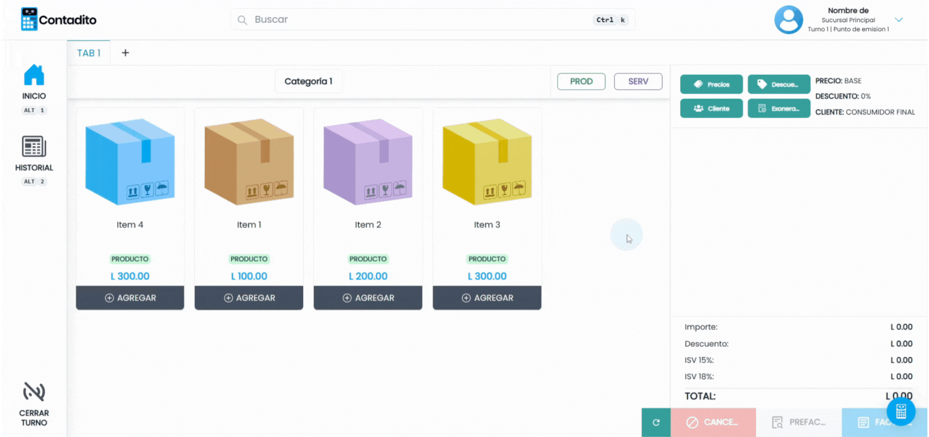
Task: Click the PRODUCTO badge on Item 3
Action: 487,259
